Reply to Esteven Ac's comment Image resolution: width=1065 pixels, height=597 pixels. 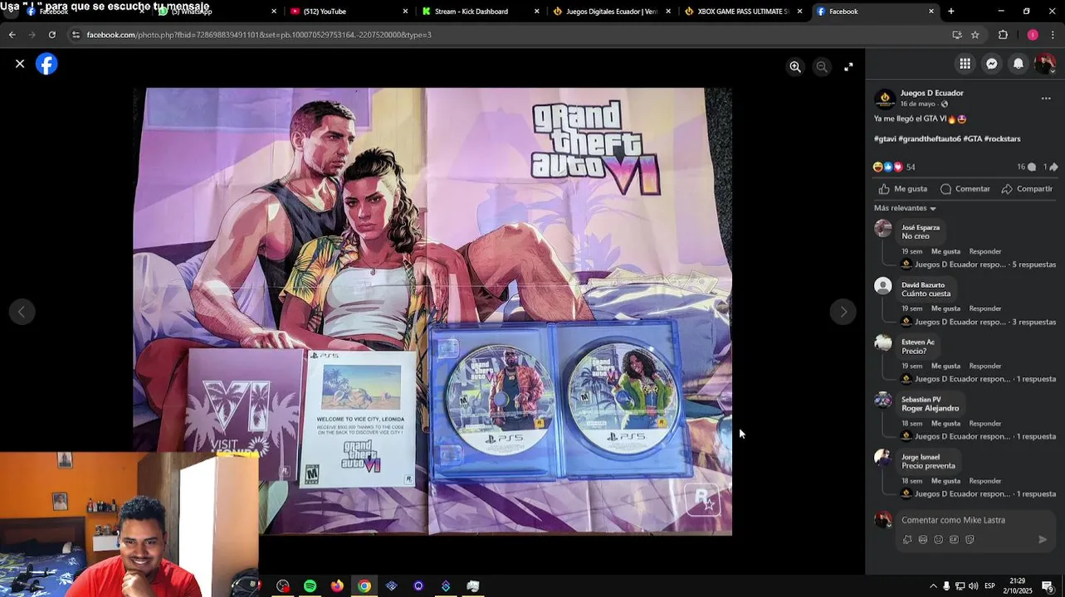(x=985, y=366)
